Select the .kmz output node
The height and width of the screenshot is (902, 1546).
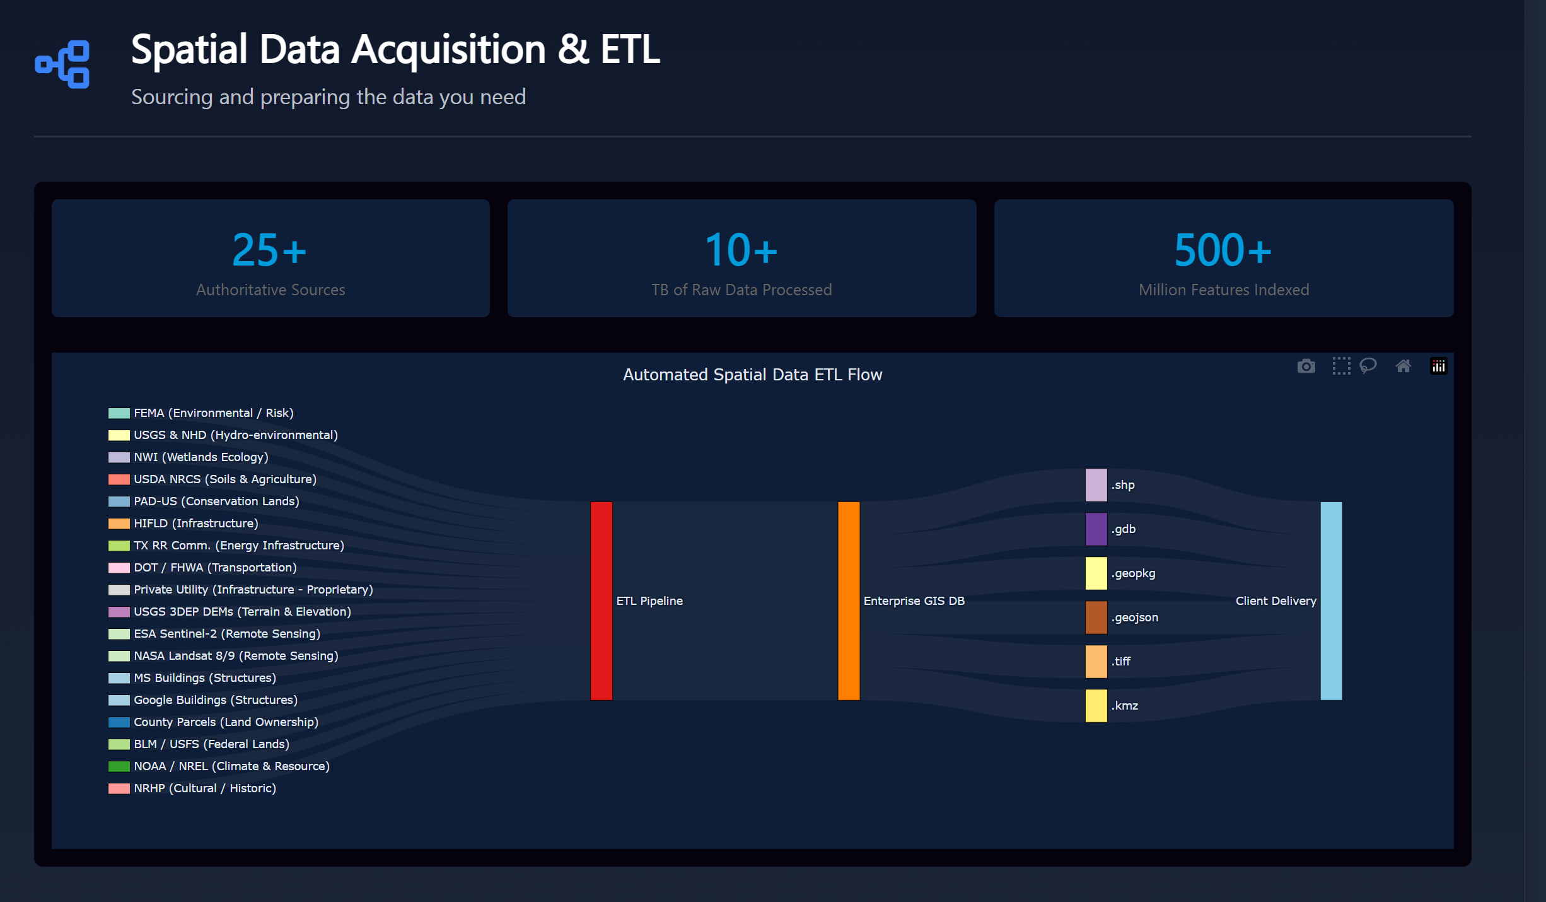click(1096, 705)
